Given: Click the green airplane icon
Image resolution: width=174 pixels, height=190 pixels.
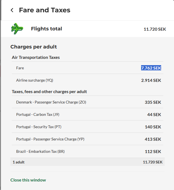Looking at the screenshot, I should pyautogui.click(x=17, y=28).
